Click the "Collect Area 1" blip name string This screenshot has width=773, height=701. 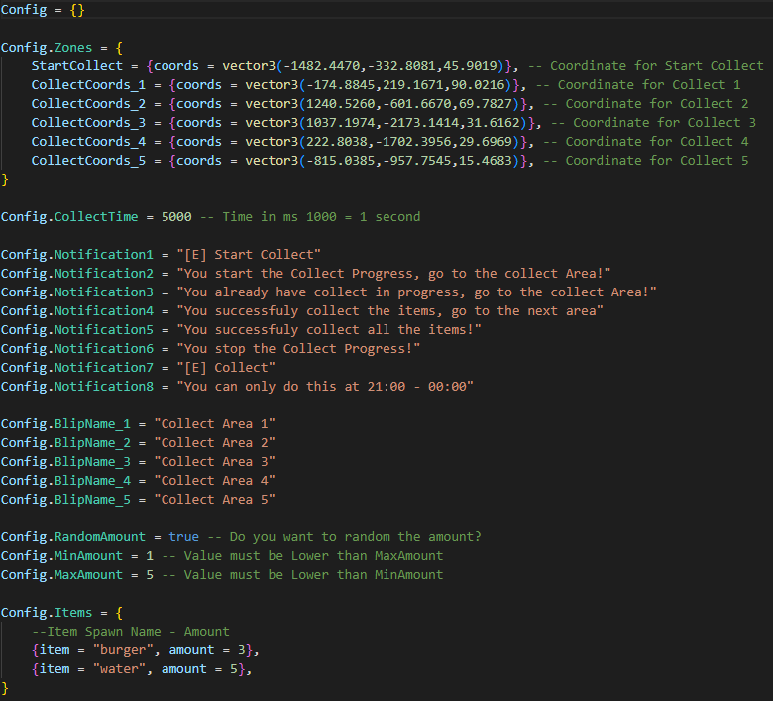(x=214, y=423)
